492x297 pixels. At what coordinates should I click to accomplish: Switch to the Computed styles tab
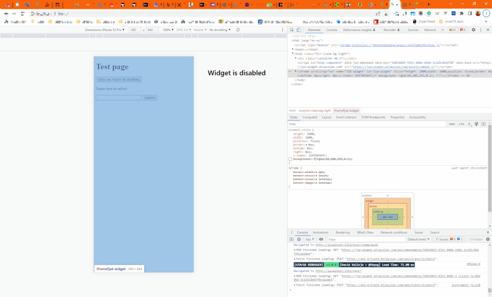[x=310, y=117]
